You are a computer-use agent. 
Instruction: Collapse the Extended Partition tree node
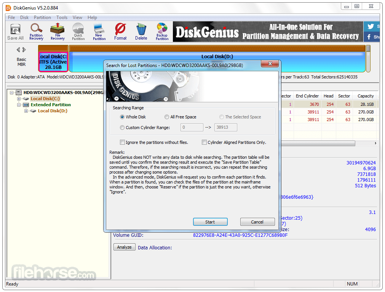tap(19, 105)
